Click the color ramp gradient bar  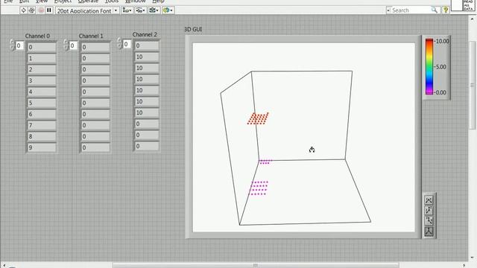(x=429, y=66)
